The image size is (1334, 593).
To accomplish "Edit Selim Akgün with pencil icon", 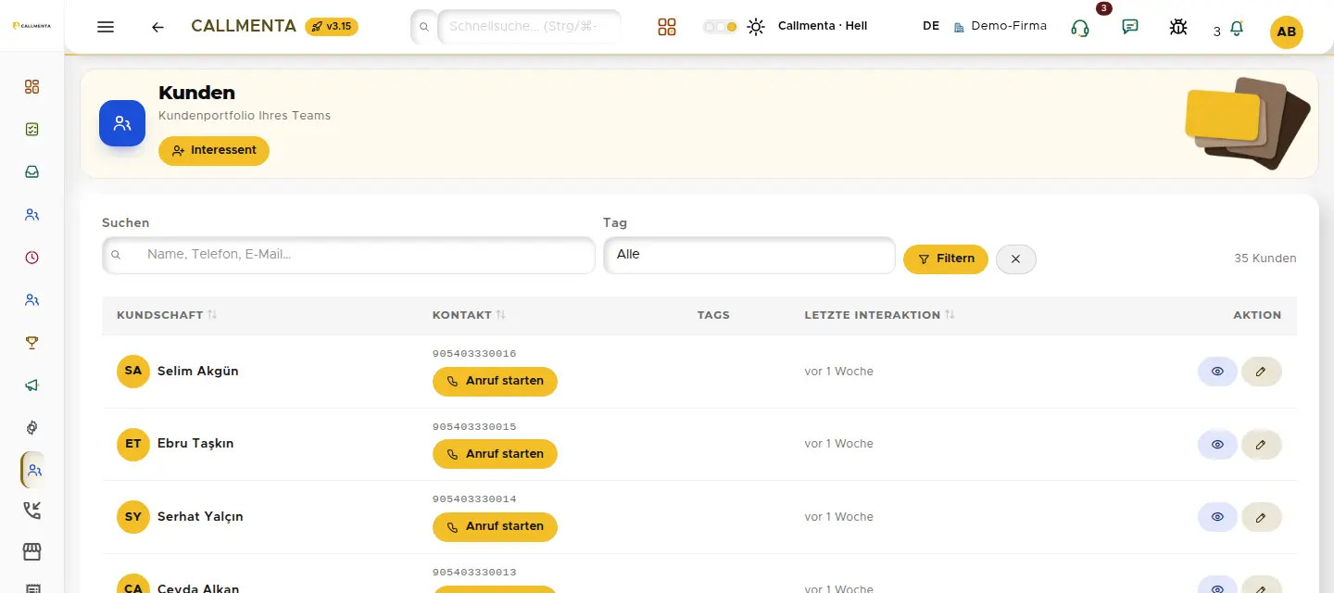I will click(x=1261, y=372).
